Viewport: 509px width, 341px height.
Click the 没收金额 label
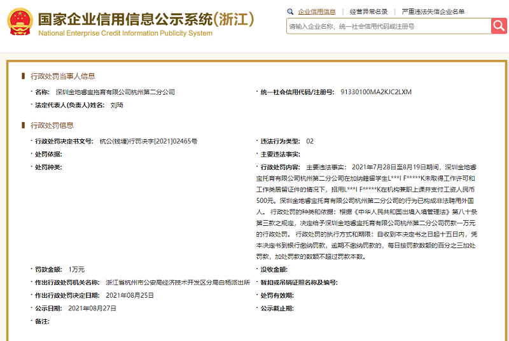[x=274, y=269]
